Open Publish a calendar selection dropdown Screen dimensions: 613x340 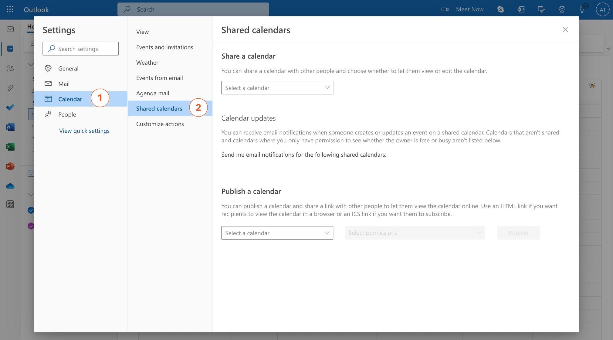277,233
